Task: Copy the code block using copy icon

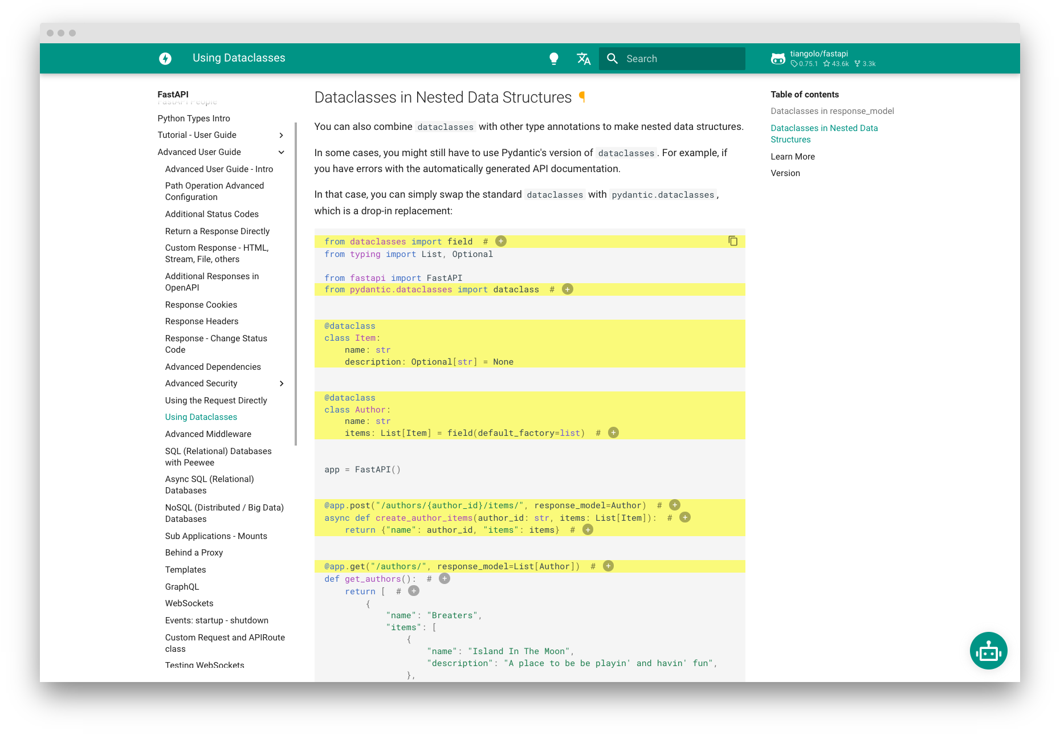Action: click(x=732, y=242)
